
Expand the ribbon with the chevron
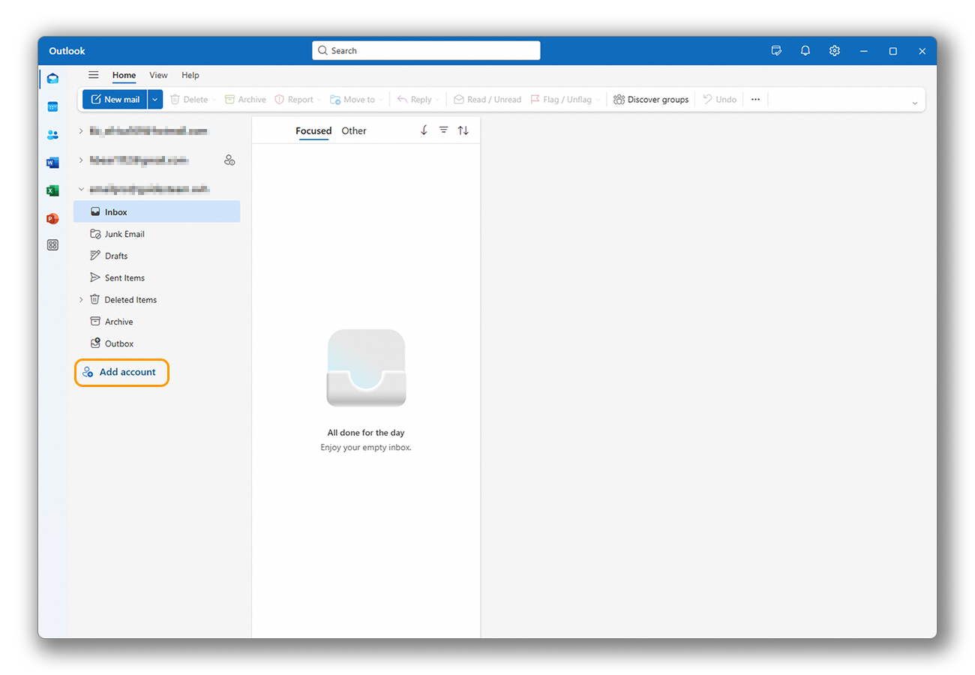pyautogui.click(x=914, y=103)
